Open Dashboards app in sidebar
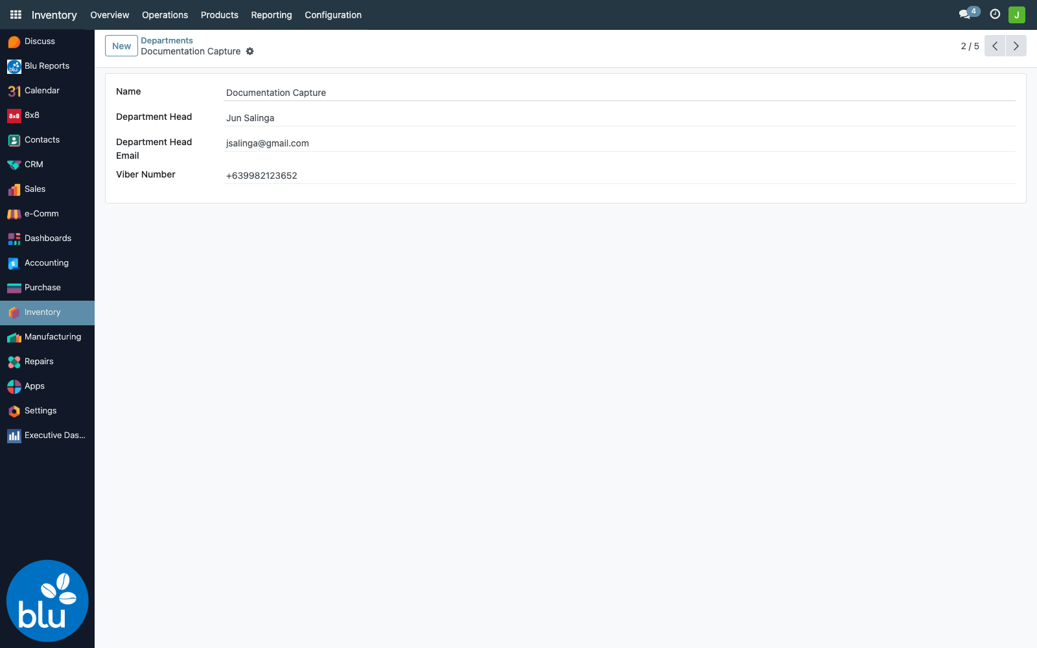 coord(47,238)
